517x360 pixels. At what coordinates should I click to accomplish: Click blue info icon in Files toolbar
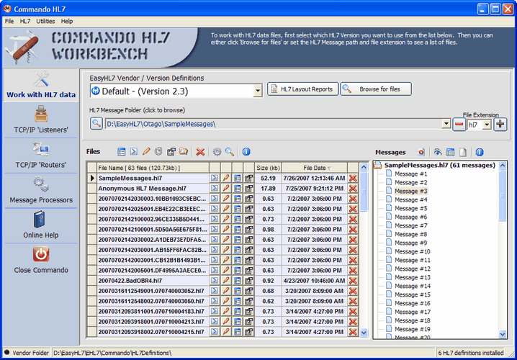pos(246,152)
